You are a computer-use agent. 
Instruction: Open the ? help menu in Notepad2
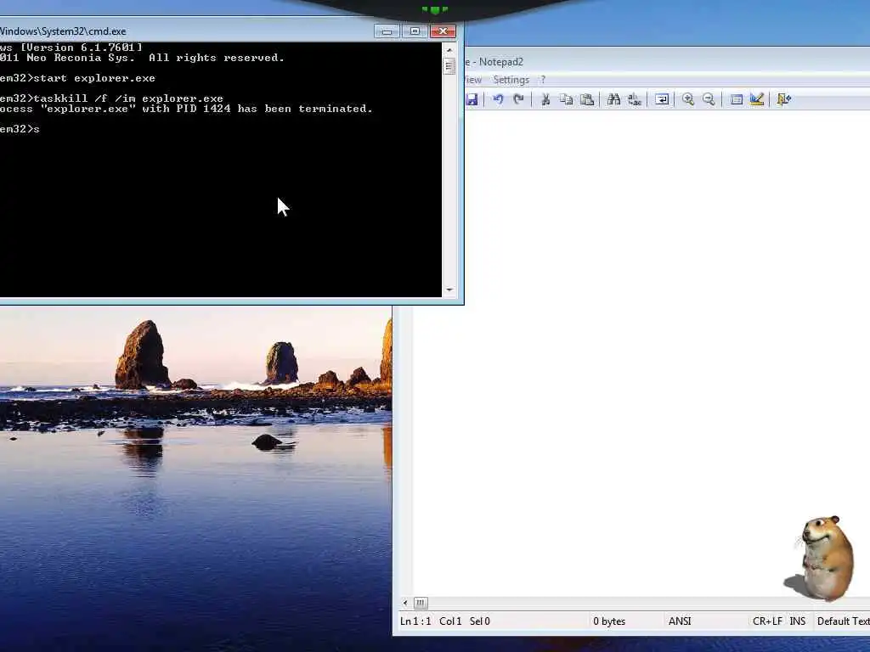pyautogui.click(x=543, y=80)
